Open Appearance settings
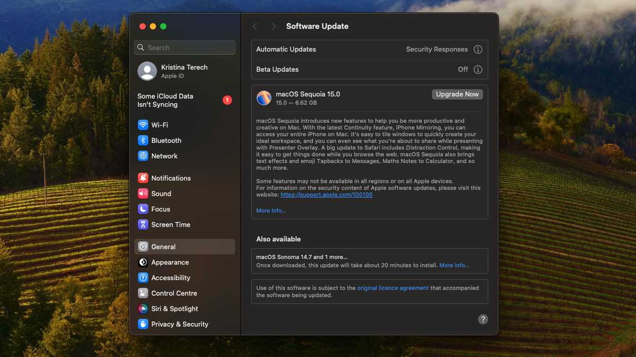The height and width of the screenshot is (357, 636). (x=167, y=262)
